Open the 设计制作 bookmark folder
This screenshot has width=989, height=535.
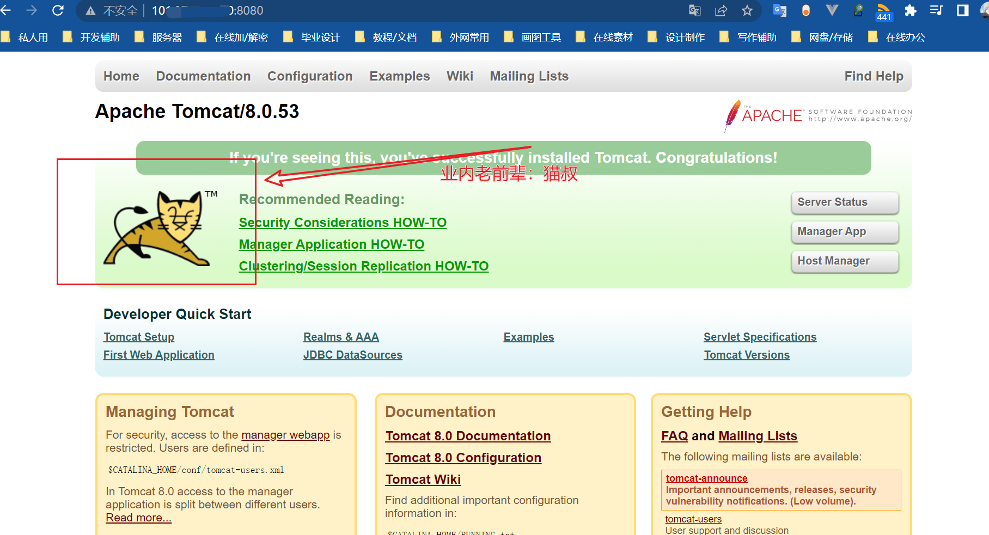pyautogui.click(x=676, y=37)
